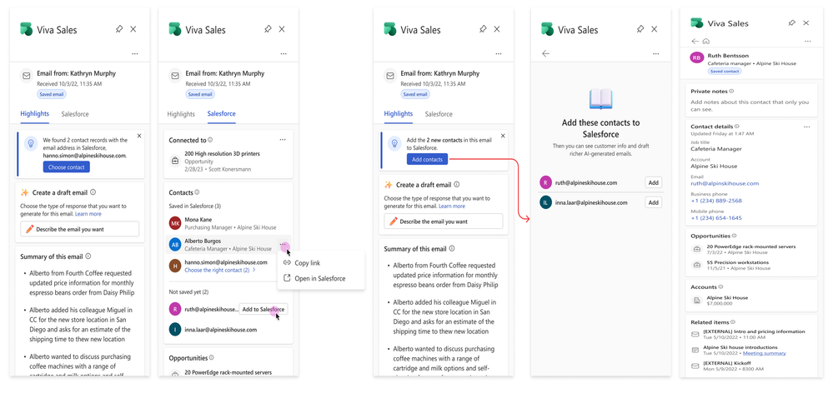Pin the Ruth Bentsson contact panel

coord(791,23)
